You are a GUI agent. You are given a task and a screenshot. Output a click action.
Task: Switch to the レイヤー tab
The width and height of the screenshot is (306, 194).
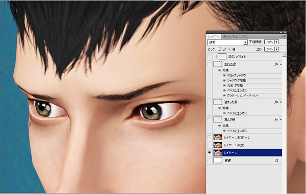pos(214,37)
